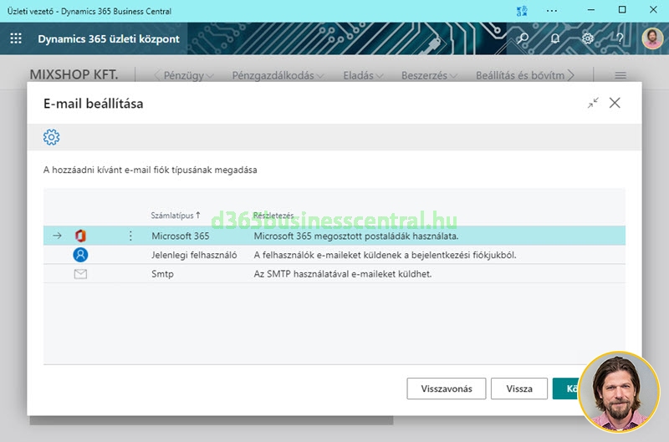Viewport: 669px width, 442px height.
Task: Click the search magnifier icon
Action: [523, 38]
